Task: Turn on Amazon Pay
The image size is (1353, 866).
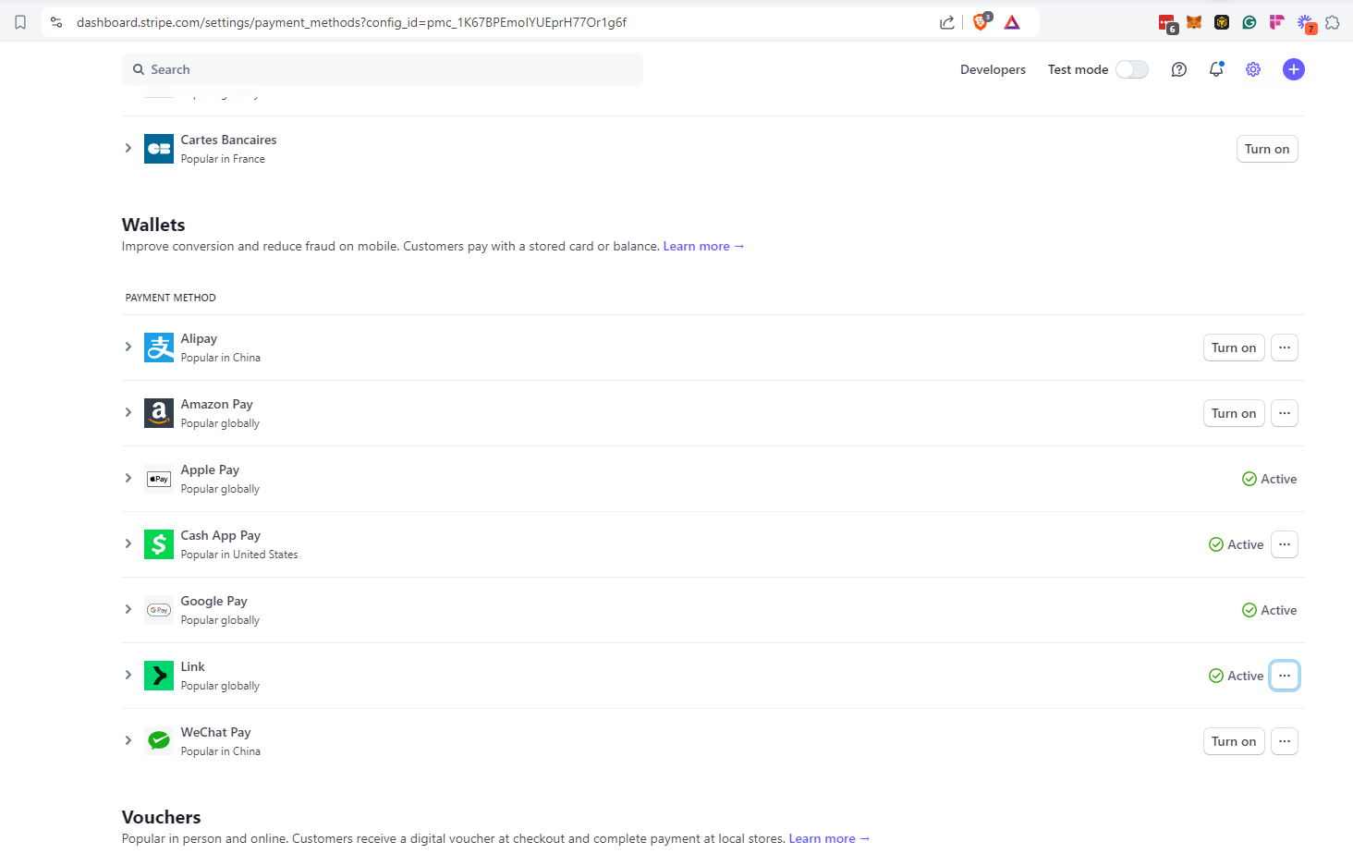Action: pos(1234,413)
